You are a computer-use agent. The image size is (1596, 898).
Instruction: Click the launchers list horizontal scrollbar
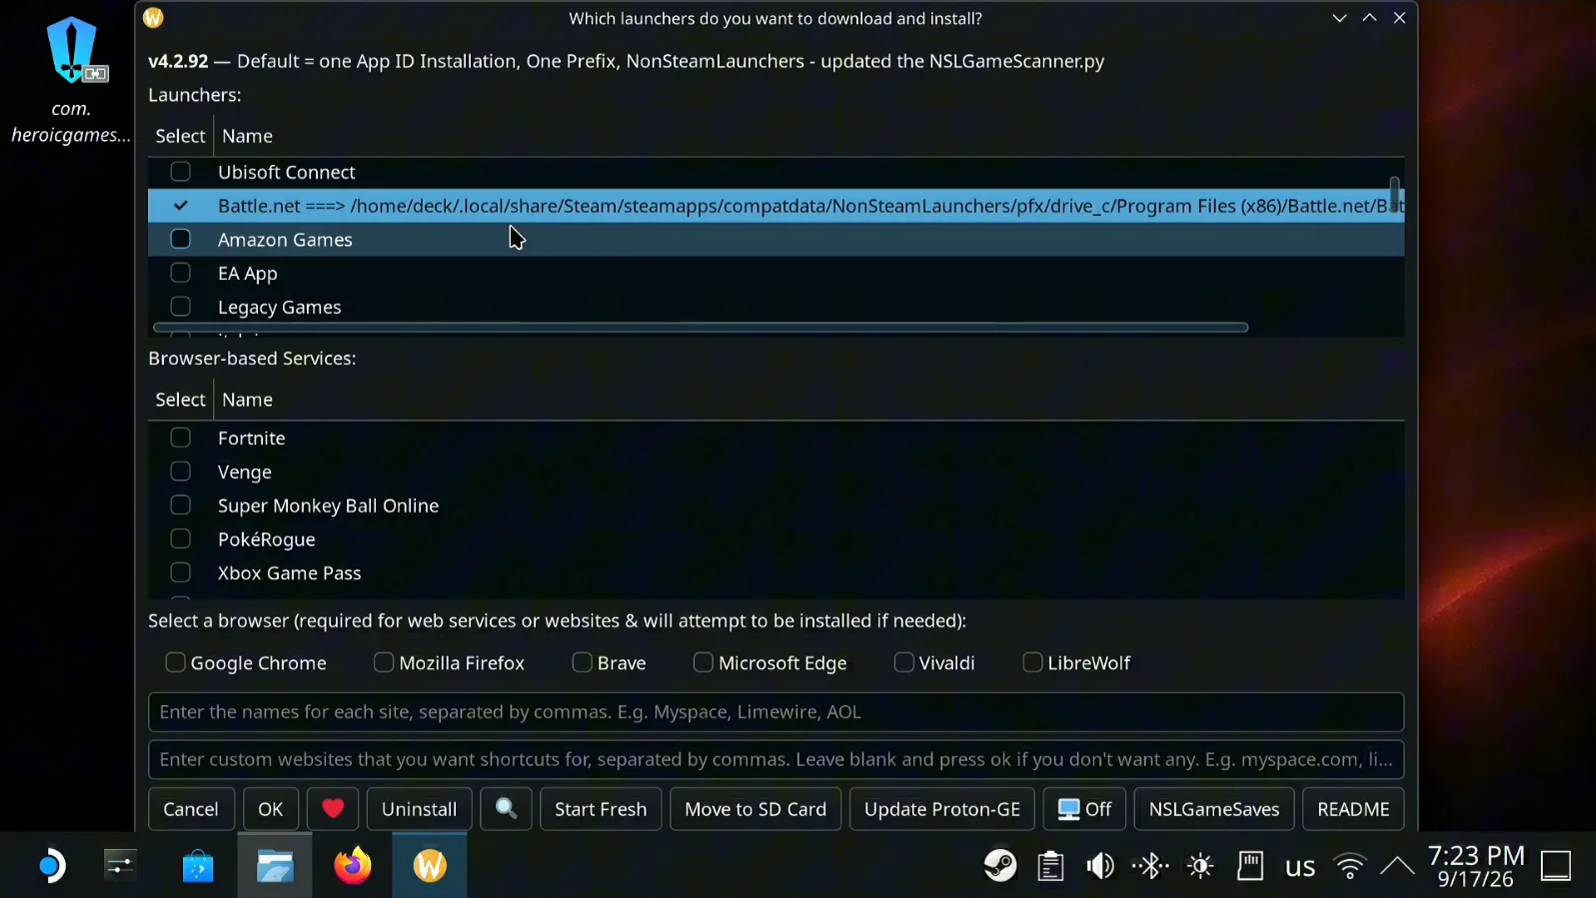[701, 327]
